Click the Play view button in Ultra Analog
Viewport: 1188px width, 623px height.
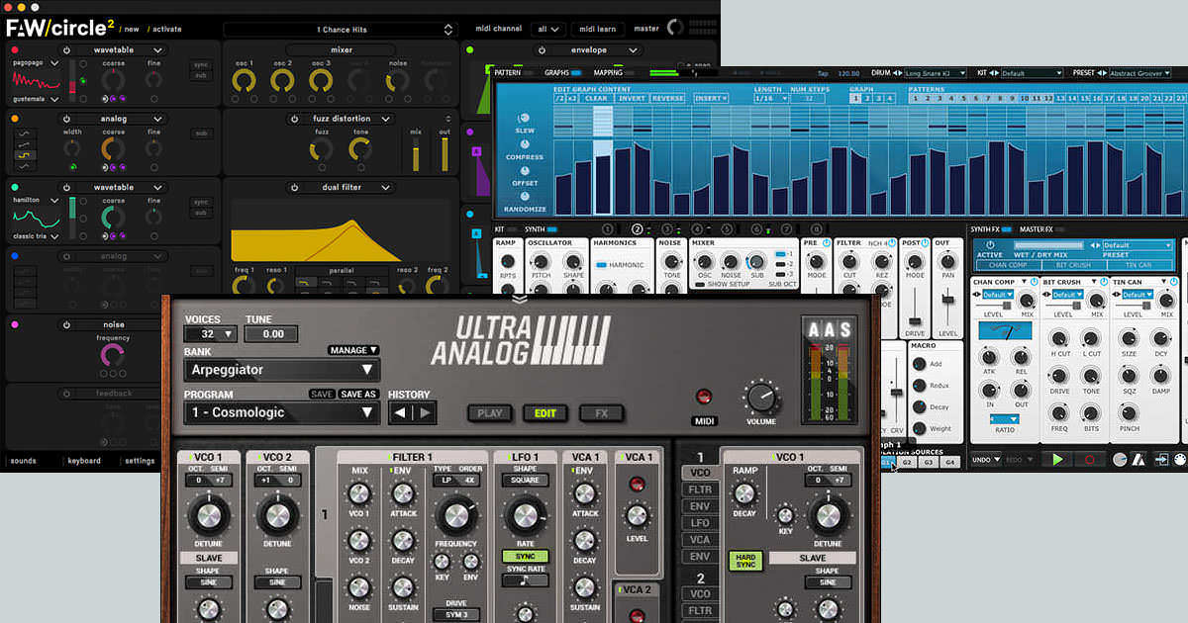[x=490, y=413]
